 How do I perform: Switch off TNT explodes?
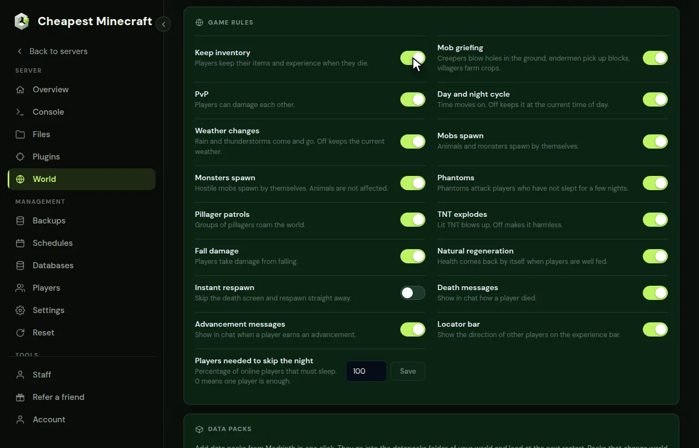click(x=655, y=220)
